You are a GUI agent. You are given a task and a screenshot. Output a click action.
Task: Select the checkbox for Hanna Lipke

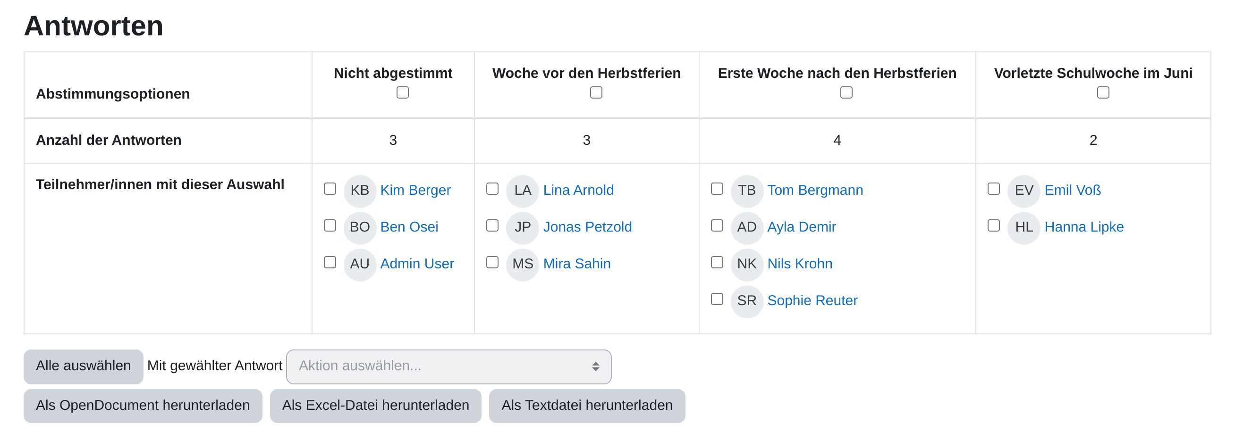(x=994, y=225)
